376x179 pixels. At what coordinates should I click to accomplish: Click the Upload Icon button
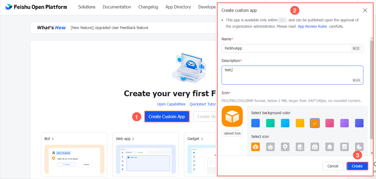pyautogui.click(x=232, y=133)
